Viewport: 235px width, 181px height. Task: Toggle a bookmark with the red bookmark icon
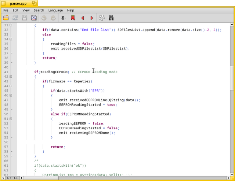[73, 18]
